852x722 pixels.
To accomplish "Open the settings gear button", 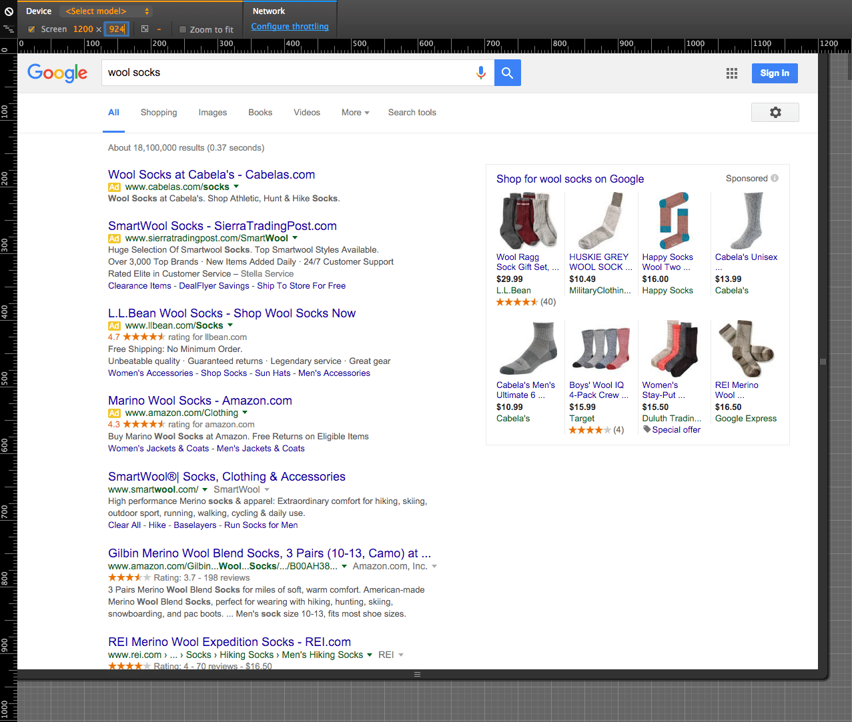I will pos(775,113).
